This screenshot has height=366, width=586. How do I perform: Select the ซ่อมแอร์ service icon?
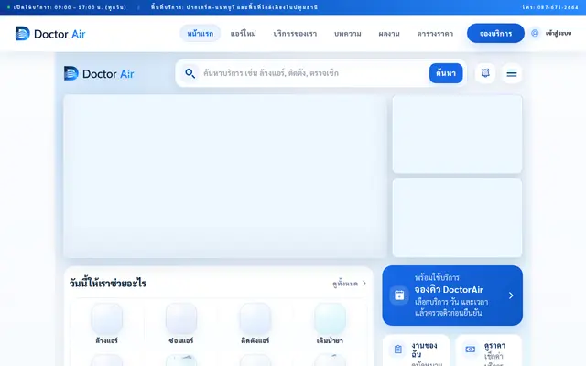tap(181, 318)
